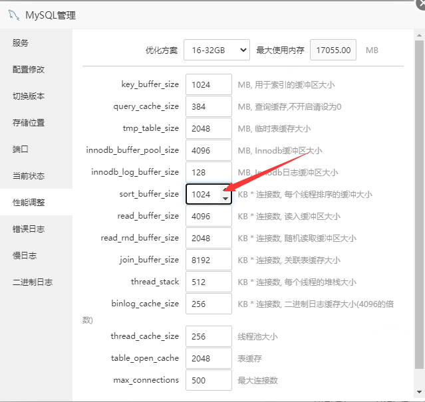This screenshot has width=425, height=402.
Task: Switch to the 二进制日志 tab
Action: [33, 282]
